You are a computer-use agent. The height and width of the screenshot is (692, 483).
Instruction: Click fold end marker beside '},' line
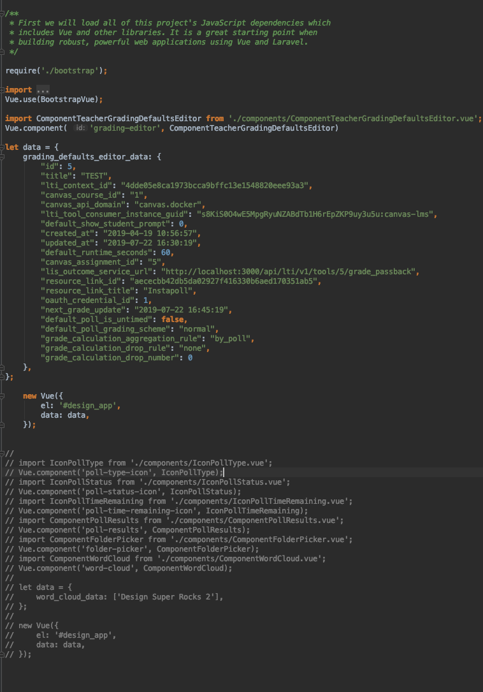pos(2,367)
